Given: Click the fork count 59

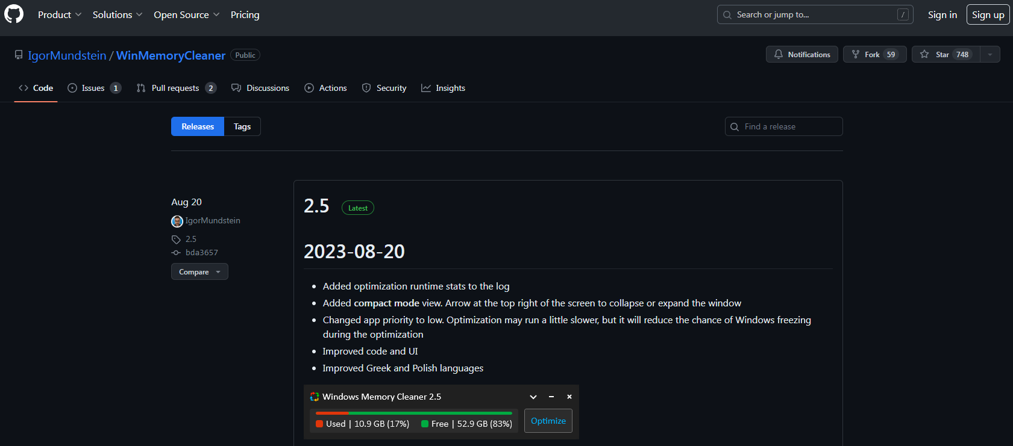Looking at the screenshot, I should pyautogui.click(x=891, y=54).
